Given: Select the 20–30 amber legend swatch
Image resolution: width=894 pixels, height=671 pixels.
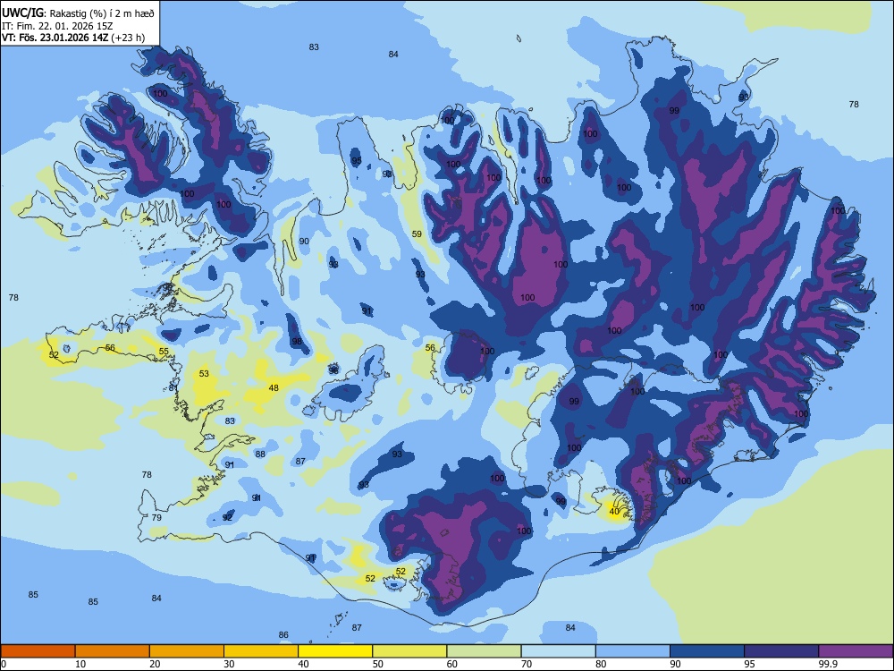Looking at the screenshot, I should point(187,651).
